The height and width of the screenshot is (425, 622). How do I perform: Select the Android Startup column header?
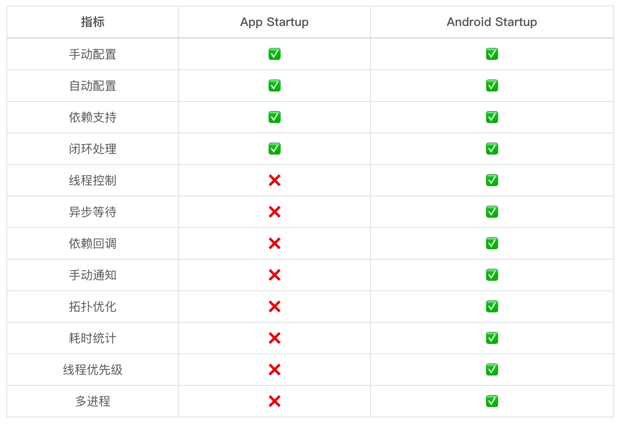pyautogui.click(x=492, y=22)
